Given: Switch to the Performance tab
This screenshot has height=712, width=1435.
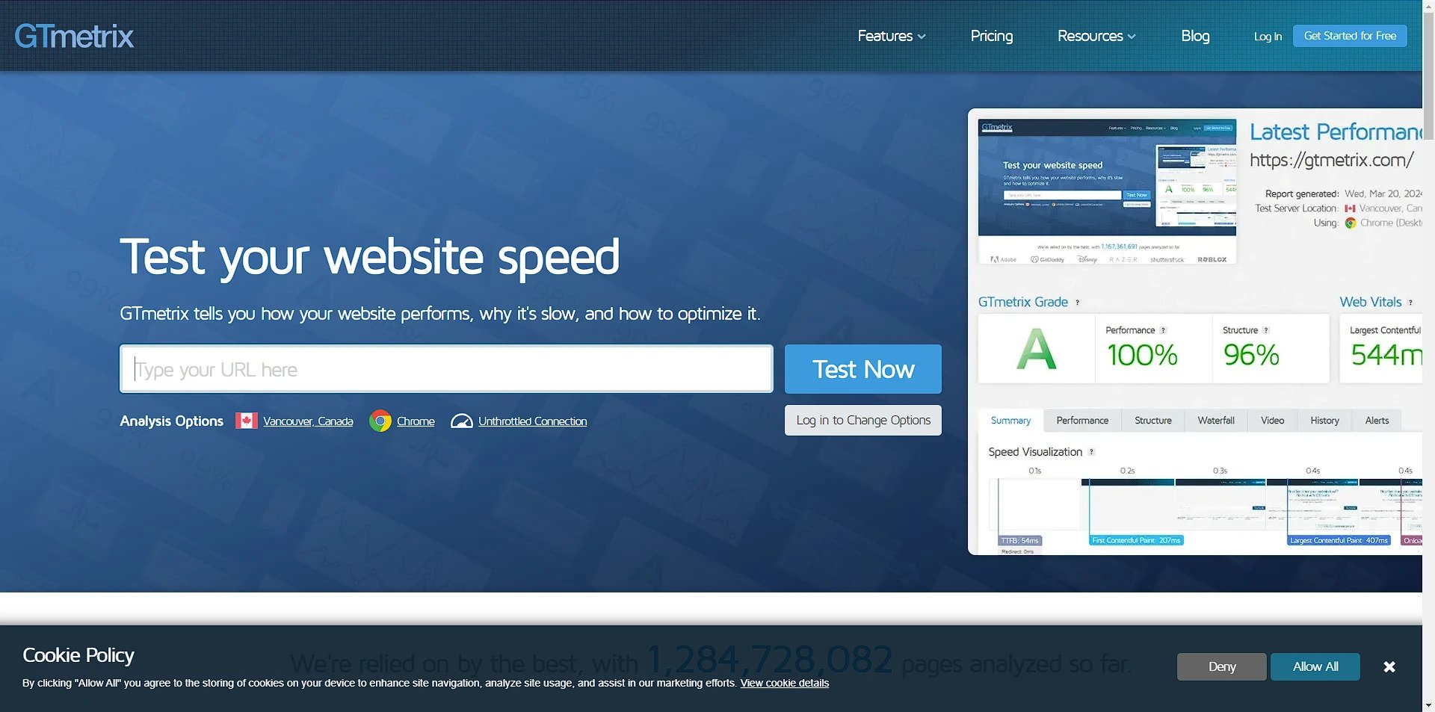Looking at the screenshot, I should (1082, 421).
